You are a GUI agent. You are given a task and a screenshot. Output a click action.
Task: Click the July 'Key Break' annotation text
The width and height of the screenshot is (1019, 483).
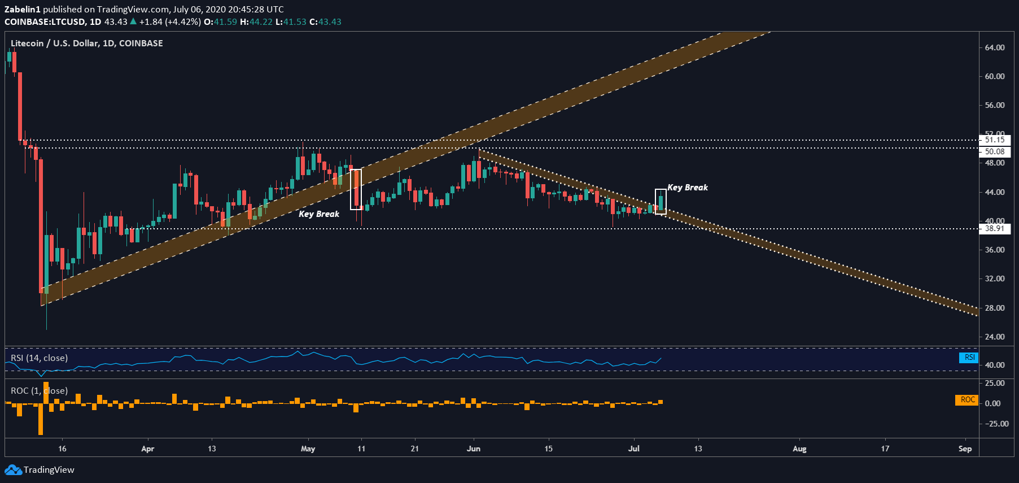pos(688,188)
